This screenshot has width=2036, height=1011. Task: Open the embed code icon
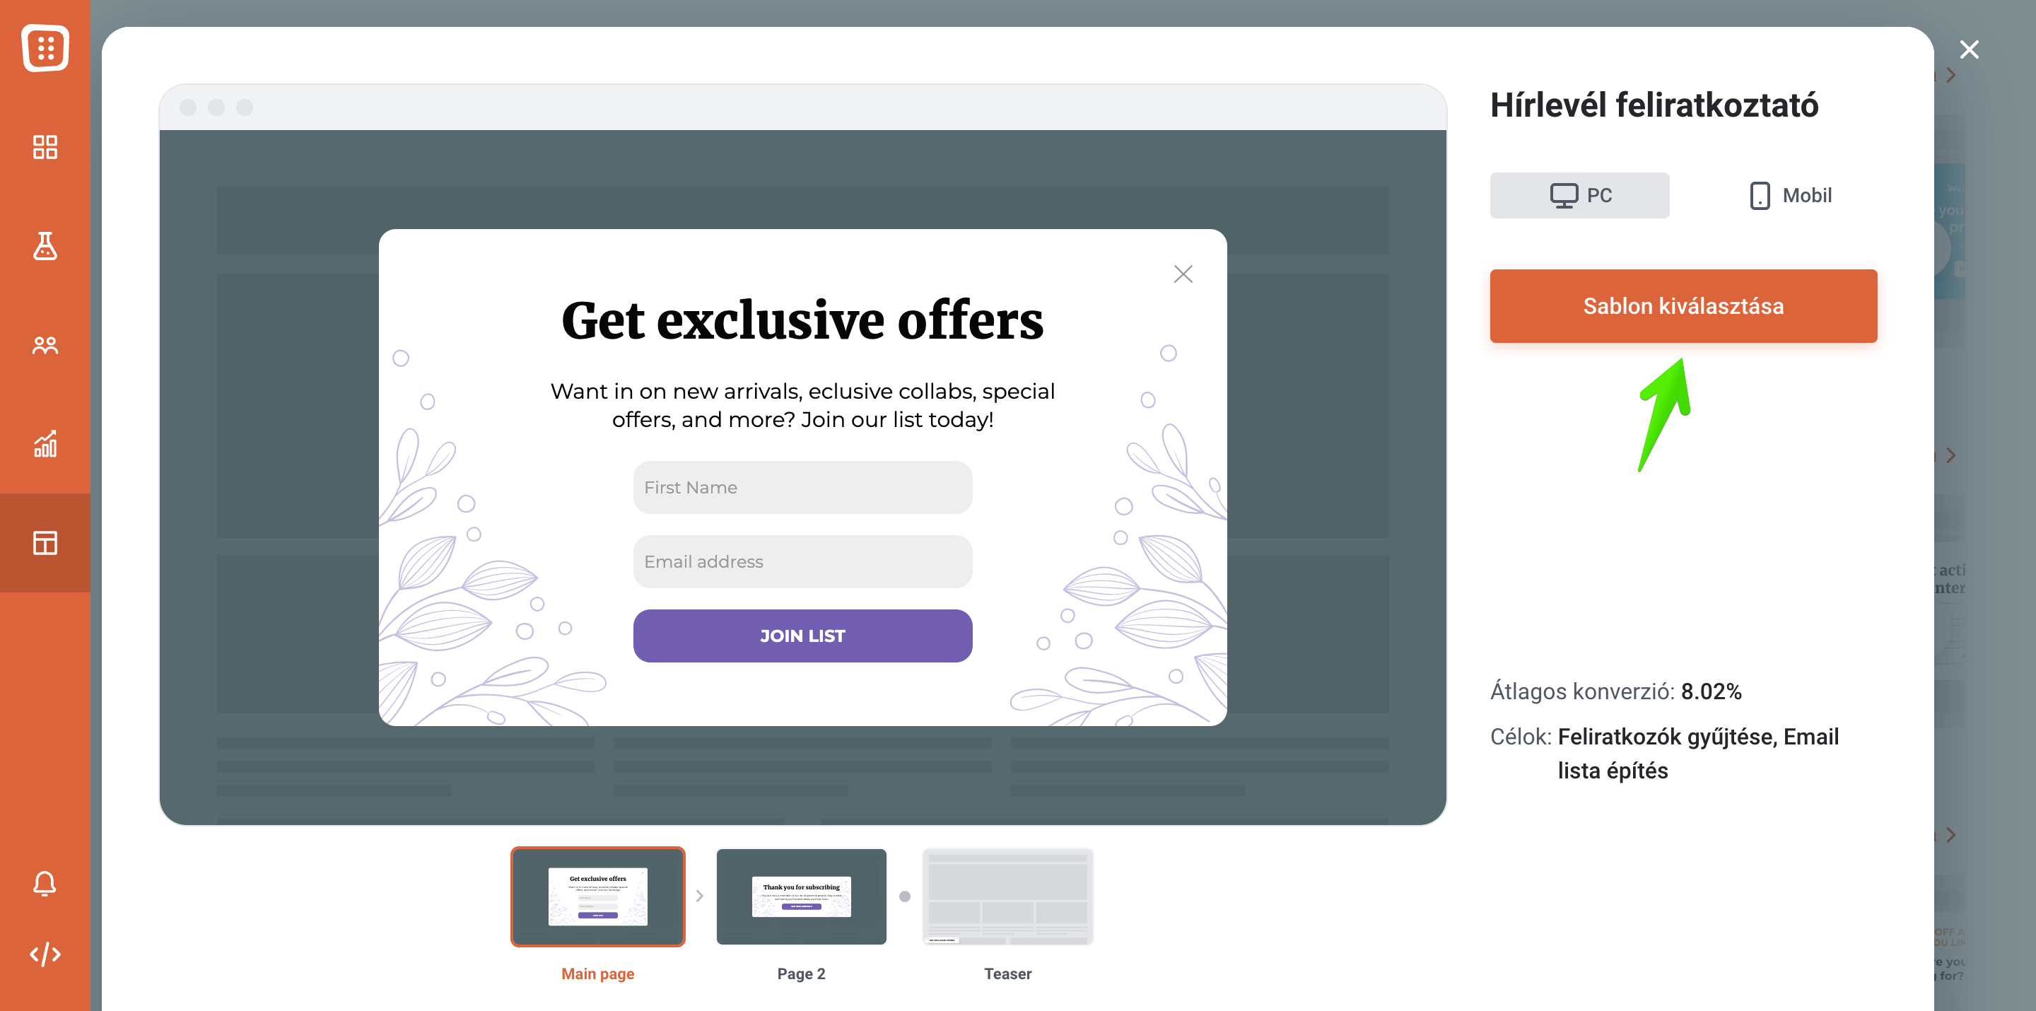tap(45, 954)
